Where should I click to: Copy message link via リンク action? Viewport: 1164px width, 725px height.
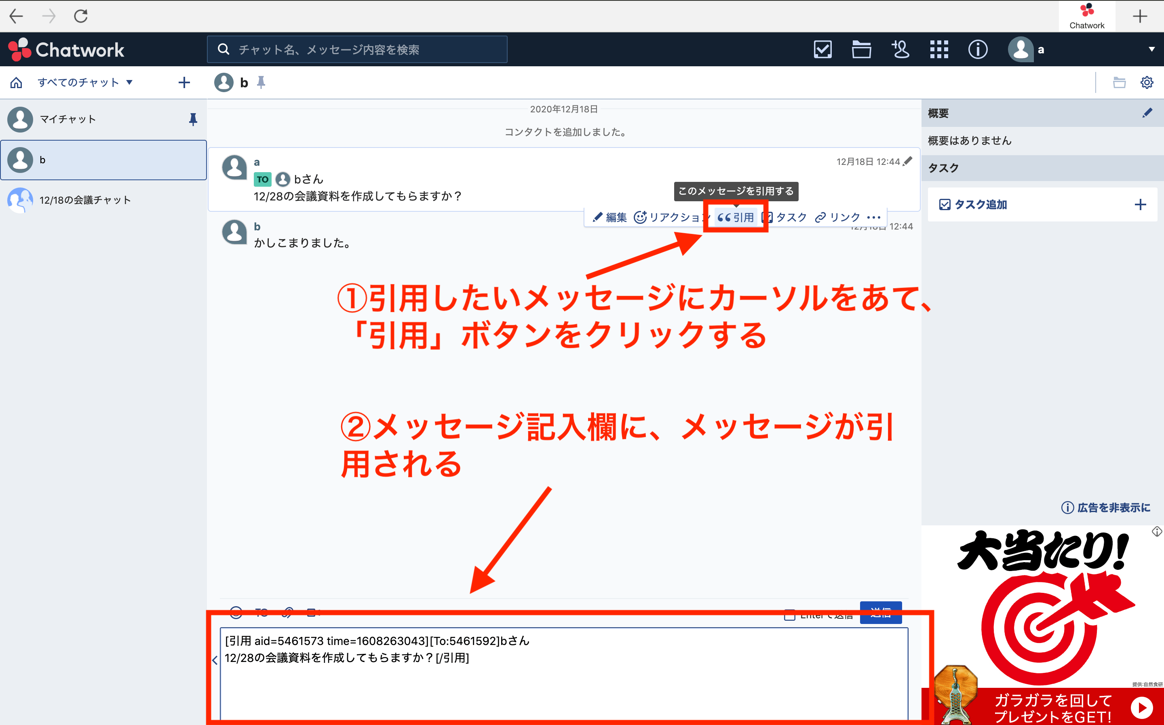click(x=837, y=218)
